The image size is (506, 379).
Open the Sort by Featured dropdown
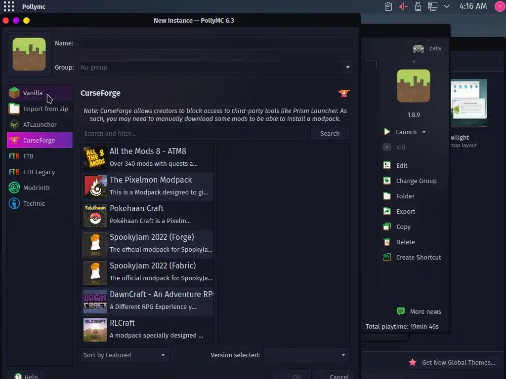click(x=125, y=355)
